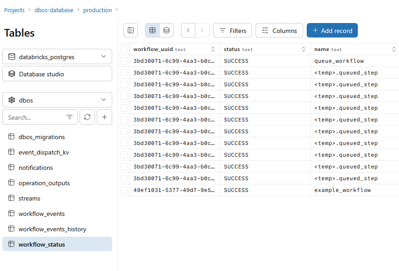The image size is (399, 271).
Task: Open filter options inside the search field
Action: [70, 117]
